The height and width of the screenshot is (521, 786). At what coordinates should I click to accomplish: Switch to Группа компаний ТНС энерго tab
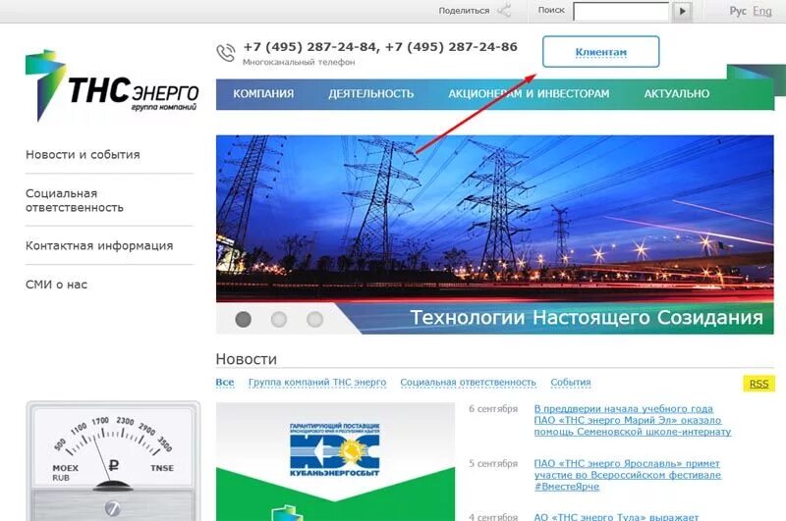pos(317,383)
